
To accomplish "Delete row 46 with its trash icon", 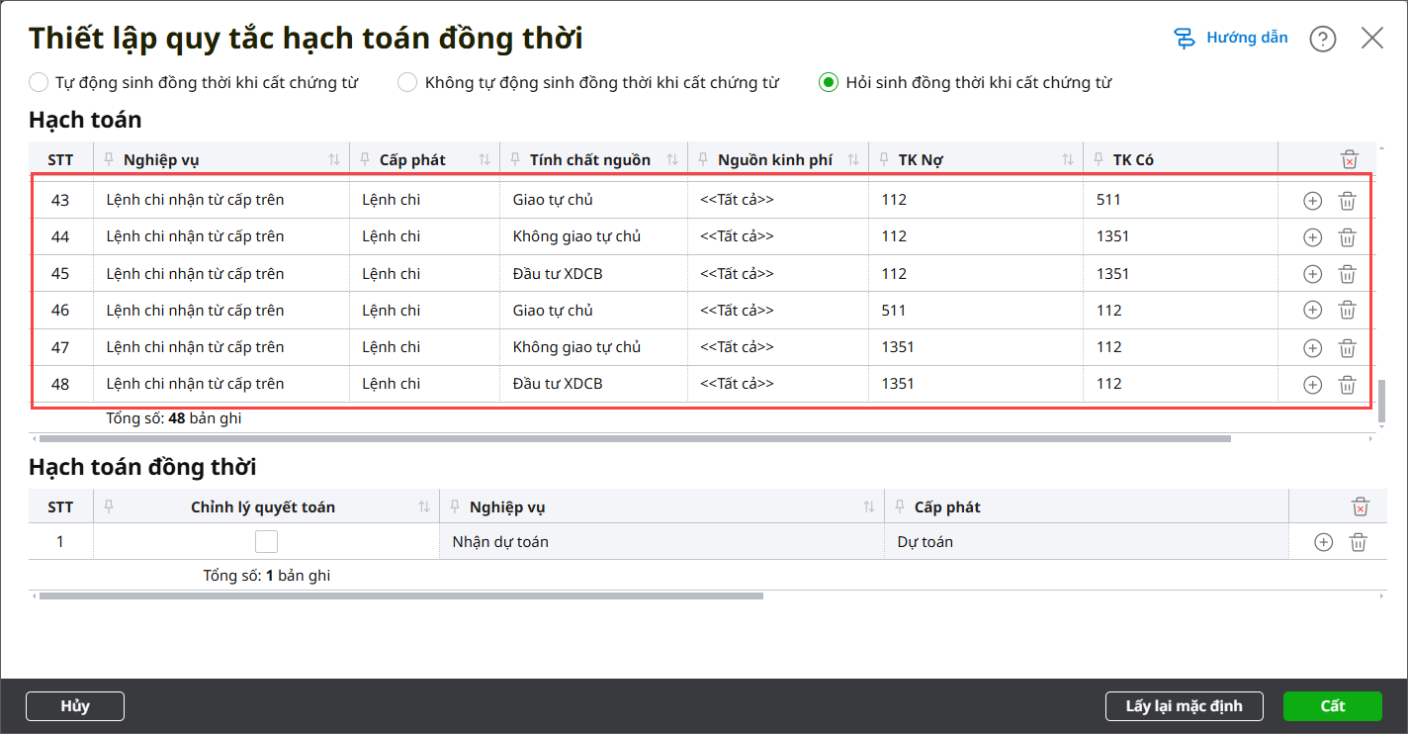I will pos(1347,311).
